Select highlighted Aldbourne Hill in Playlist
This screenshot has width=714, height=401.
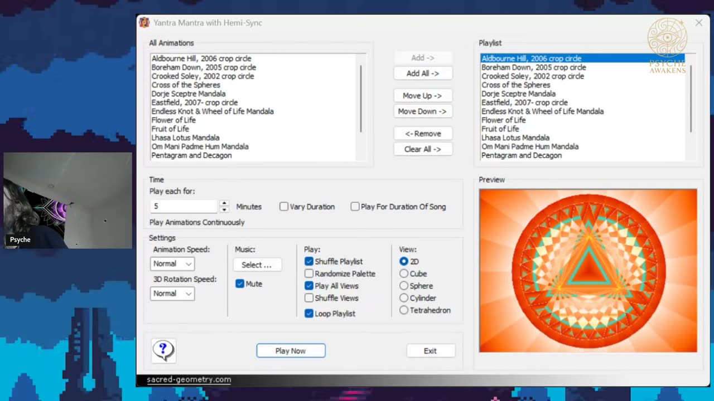point(583,58)
